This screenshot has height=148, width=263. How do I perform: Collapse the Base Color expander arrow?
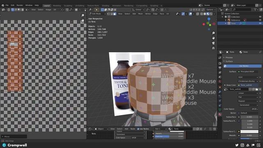click(x=225, y=85)
